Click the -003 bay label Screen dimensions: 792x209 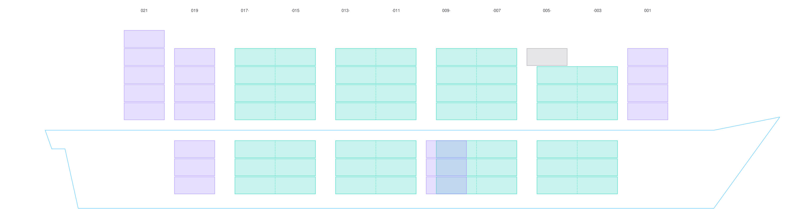point(597,11)
